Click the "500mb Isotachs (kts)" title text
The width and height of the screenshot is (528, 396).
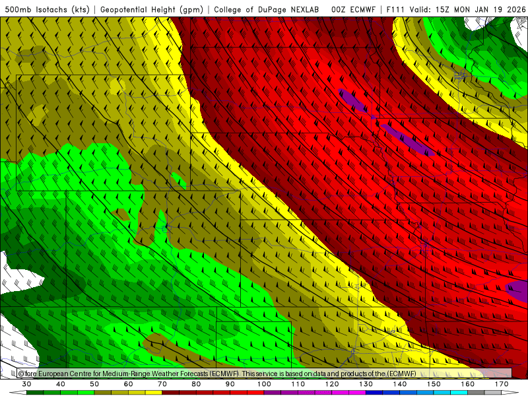pyautogui.click(x=48, y=10)
